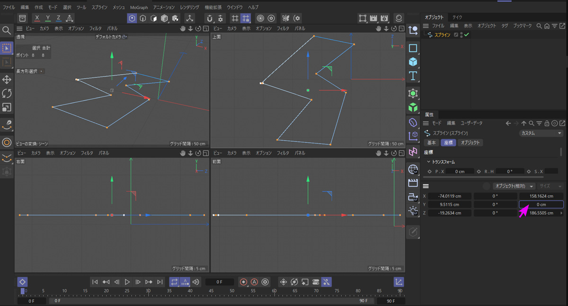Image resolution: width=568 pixels, height=306 pixels.
Task: Open the カスタム dropdown in attributes
Action: [x=541, y=133]
